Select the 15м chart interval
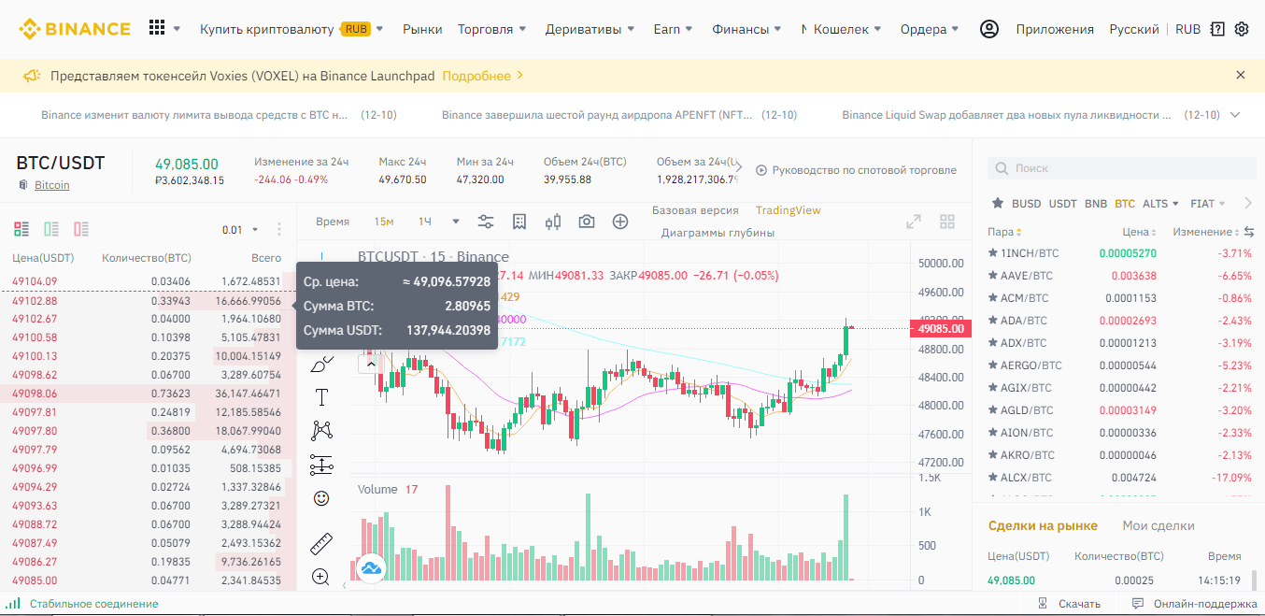 384,222
